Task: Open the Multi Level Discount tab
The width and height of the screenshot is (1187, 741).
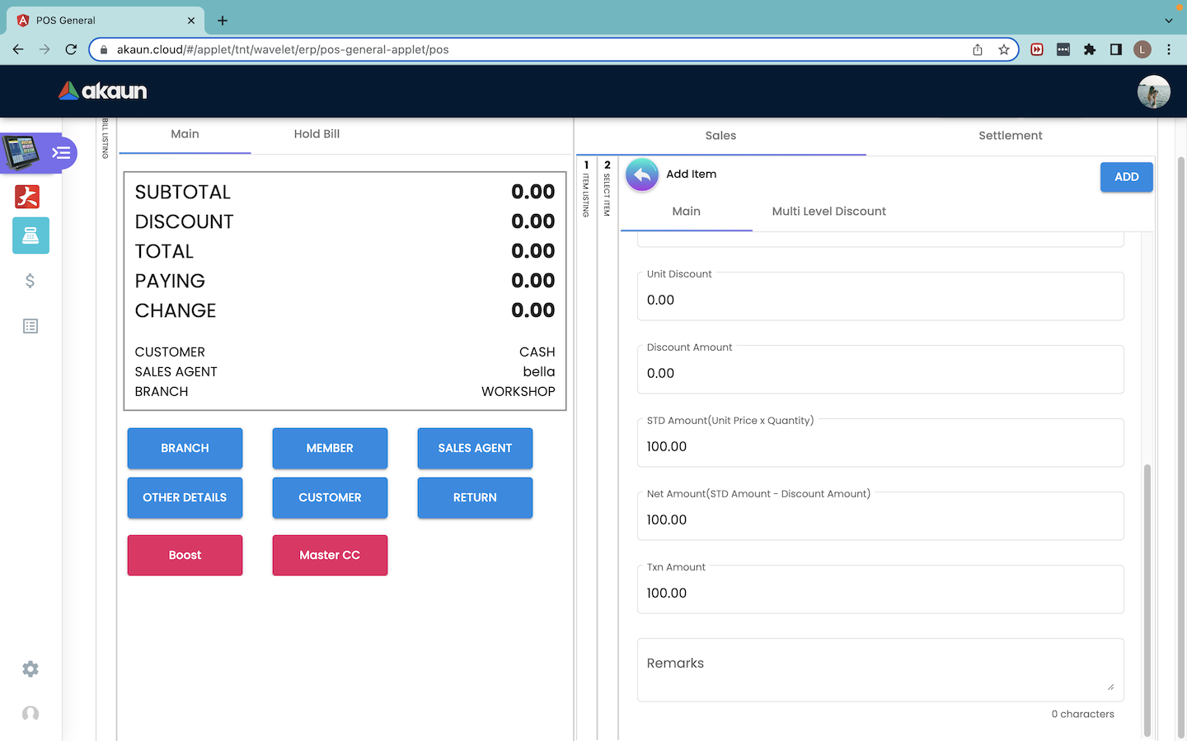Action: [828, 212]
